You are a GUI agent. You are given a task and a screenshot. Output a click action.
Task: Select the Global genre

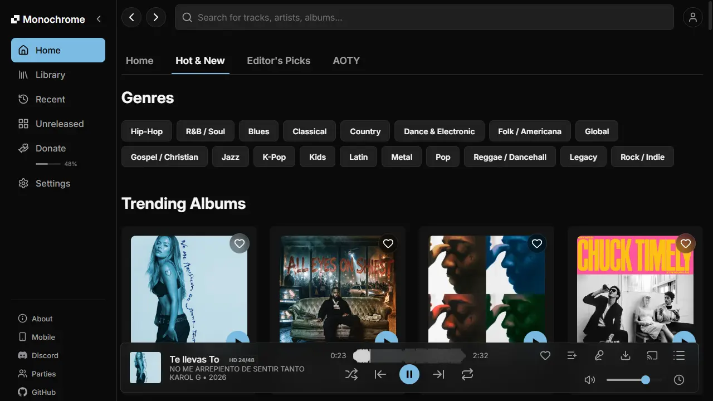click(597, 131)
